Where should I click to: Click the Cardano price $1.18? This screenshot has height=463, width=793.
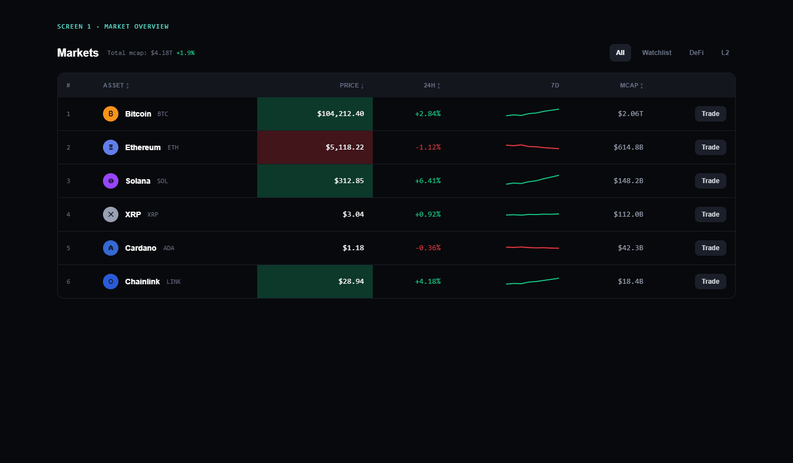tap(353, 248)
